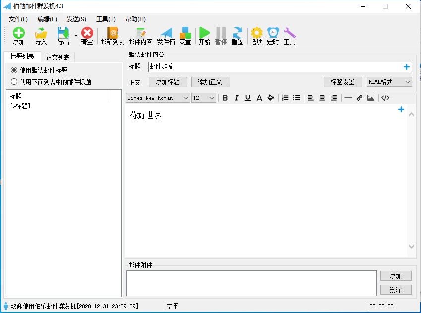Open the 编辑(E) menu
421x313 pixels.
pyautogui.click(x=47, y=19)
